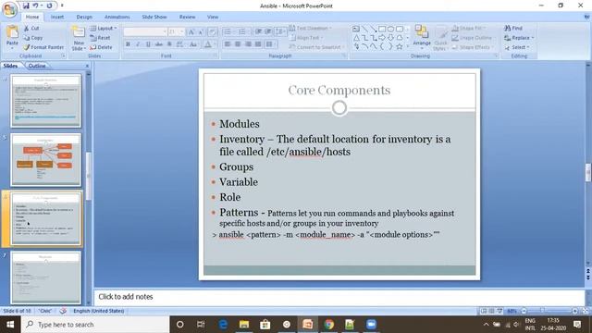Image resolution: width=592 pixels, height=333 pixels.
Task: Align text right
Action: pos(248,44)
